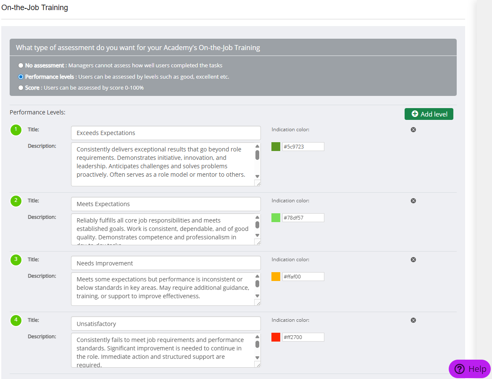The image size is (492, 379).
Task: Pick the orange #ffaf00 color swatch
Action: [x=276, y=277]
